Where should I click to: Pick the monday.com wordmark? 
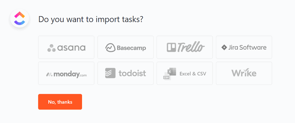coord(70,75)
